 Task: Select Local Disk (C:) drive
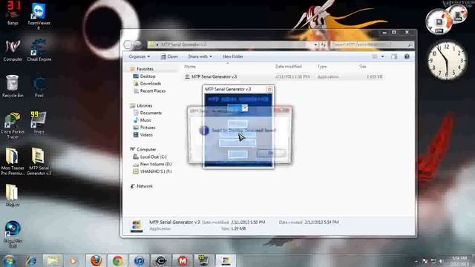154,156
